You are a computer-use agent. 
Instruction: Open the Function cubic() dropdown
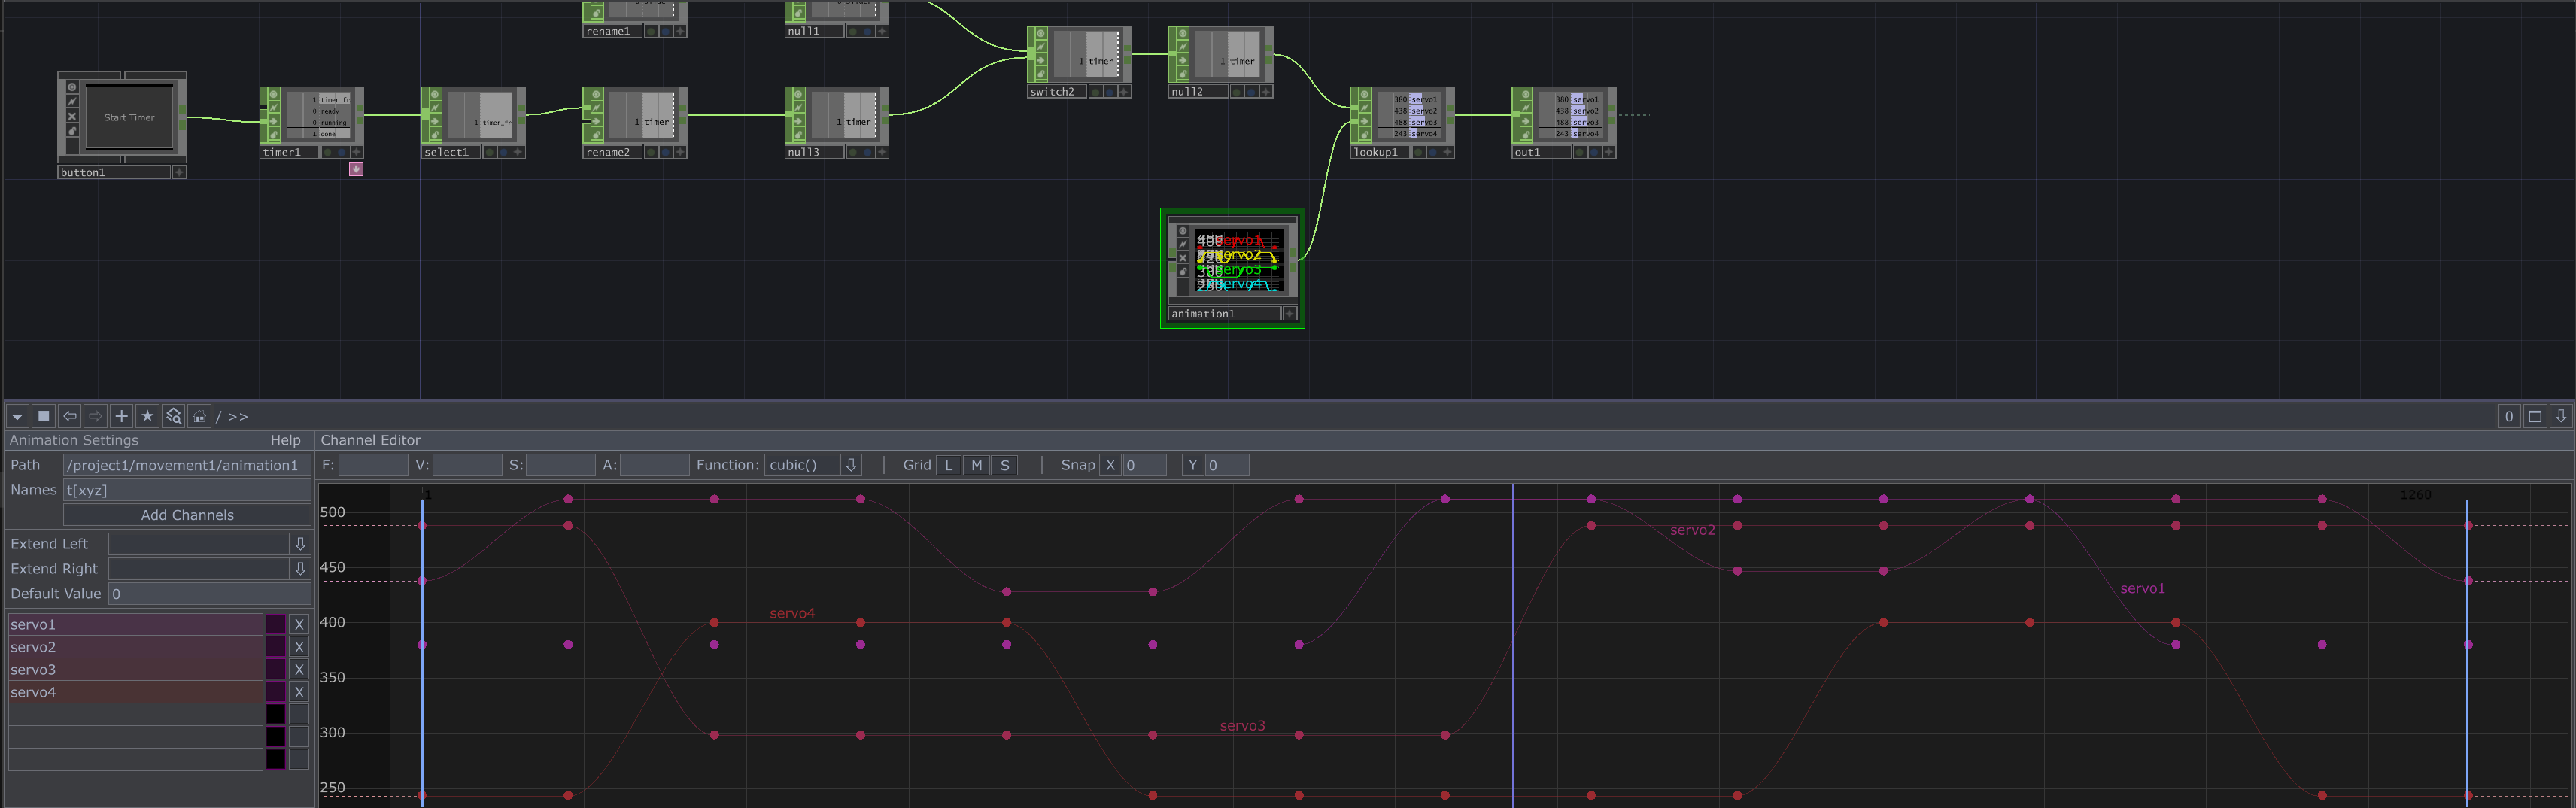click(850, 465)
